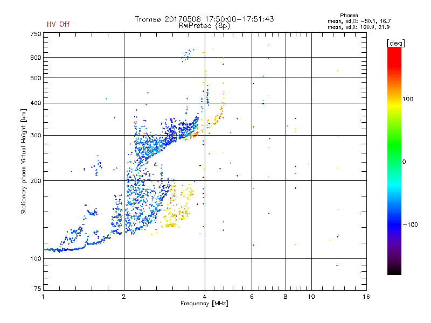Click the "300" height tick label
Viewport: 431px width, 323px height.
point(36,135)
